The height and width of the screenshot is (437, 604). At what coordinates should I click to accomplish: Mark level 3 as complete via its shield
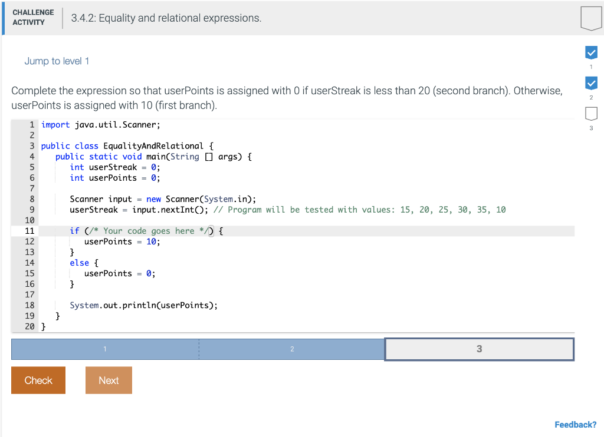pyautogui.click(x=591, y=114)
